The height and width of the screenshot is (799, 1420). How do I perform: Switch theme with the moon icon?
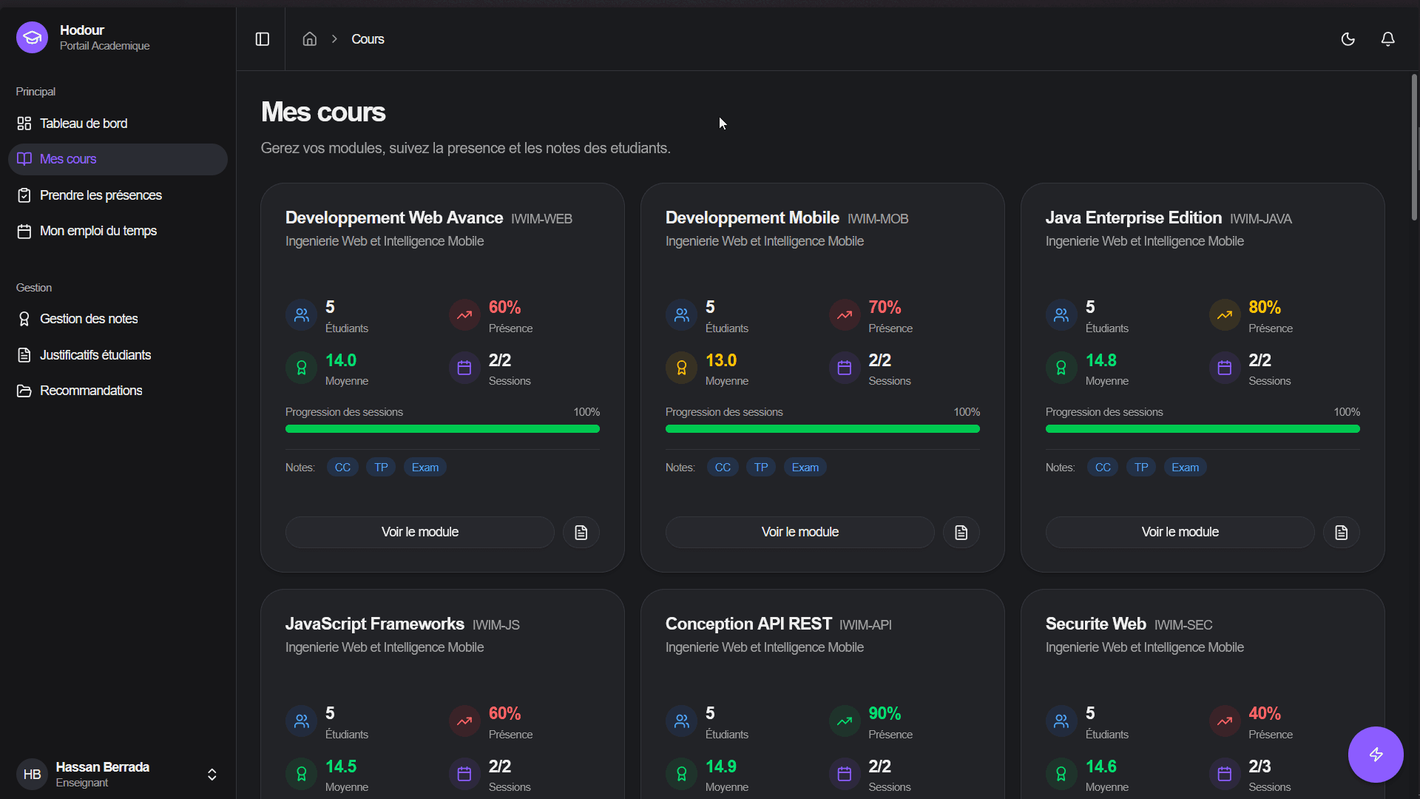pos(1348,39)
